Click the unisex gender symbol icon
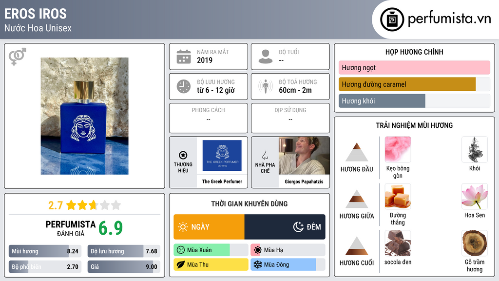The image size is (499, 281). coord(18,57)
